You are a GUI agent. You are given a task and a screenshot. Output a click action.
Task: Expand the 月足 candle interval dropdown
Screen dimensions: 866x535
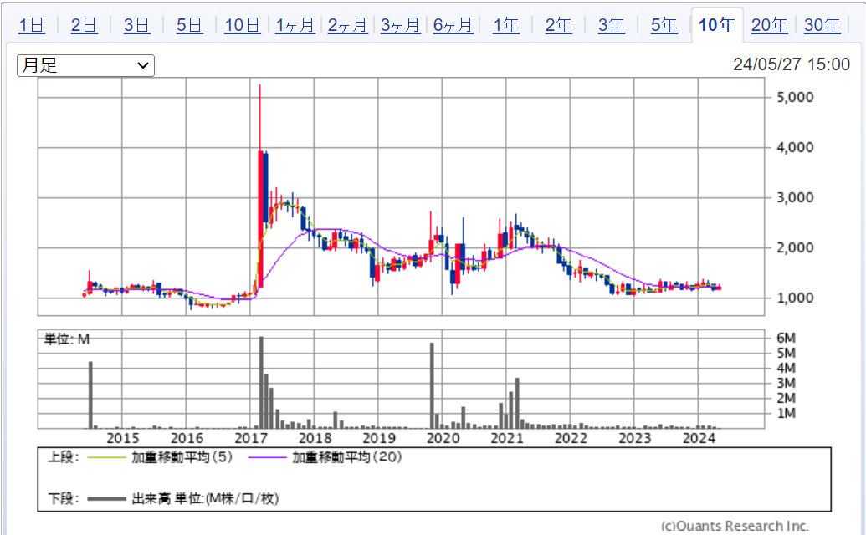coord(85,65)
